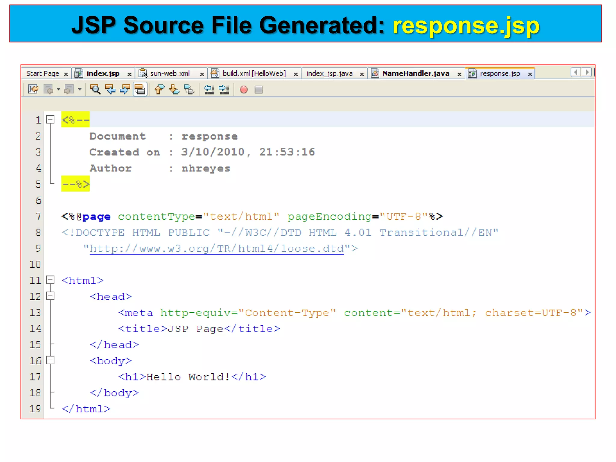The height and width of the screenshot is (462, 616).
Task: Click the Shift Line Left icon
Action: pyautogui.click(x=209, y=89)
